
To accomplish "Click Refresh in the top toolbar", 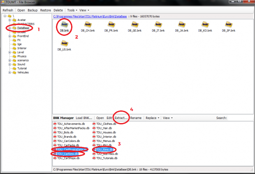I will [8, 9].
